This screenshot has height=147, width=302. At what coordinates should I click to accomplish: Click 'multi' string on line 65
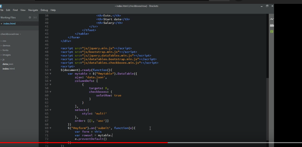click(101, 113)
